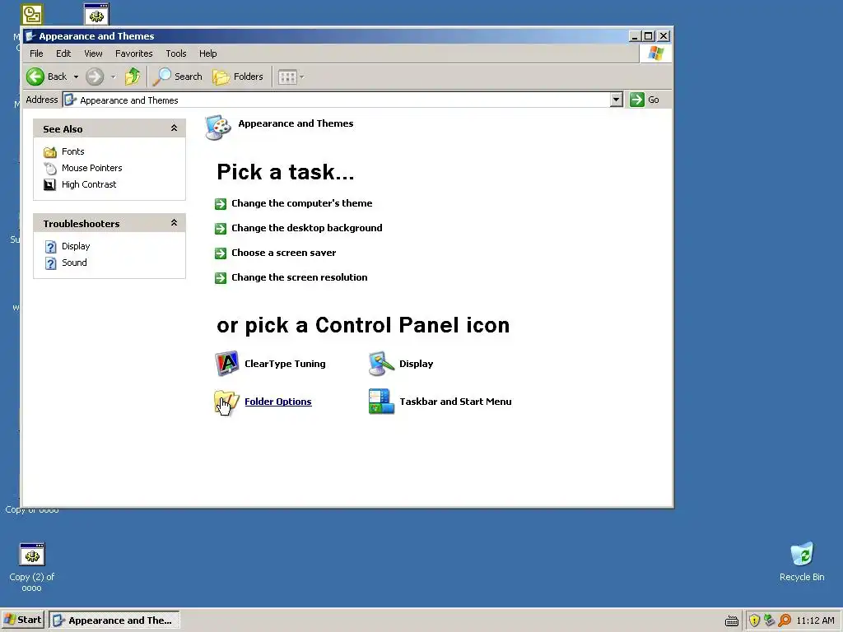Viewport: 843px width, 632px height.
Task: Open the ClearType Tuning link
Action: (x=285, y=364)
